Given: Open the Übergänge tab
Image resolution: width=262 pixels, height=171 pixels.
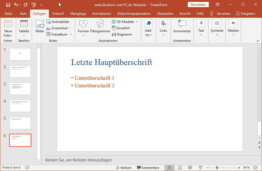Looking at the screenshot, I should [x=78, y=14].
